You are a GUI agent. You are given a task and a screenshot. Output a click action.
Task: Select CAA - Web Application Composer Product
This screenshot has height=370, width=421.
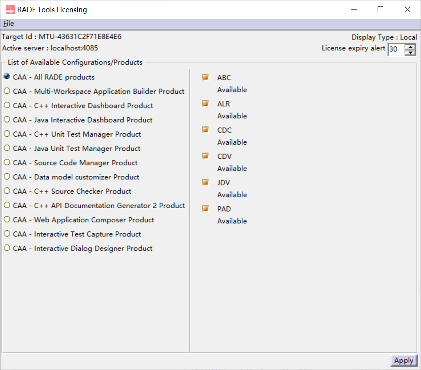point(6,220)
